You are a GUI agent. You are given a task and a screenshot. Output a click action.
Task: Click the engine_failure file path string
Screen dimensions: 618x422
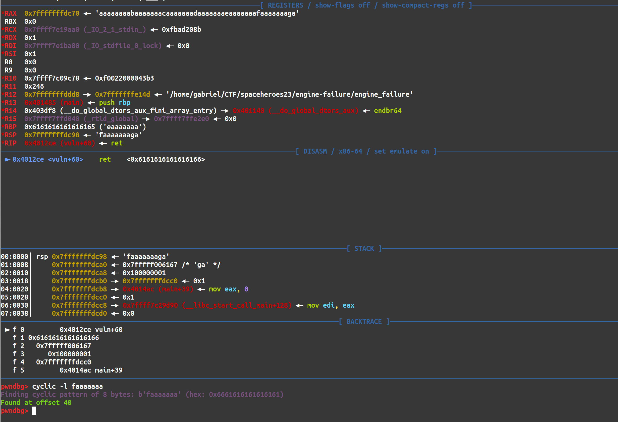click(289, 94)
